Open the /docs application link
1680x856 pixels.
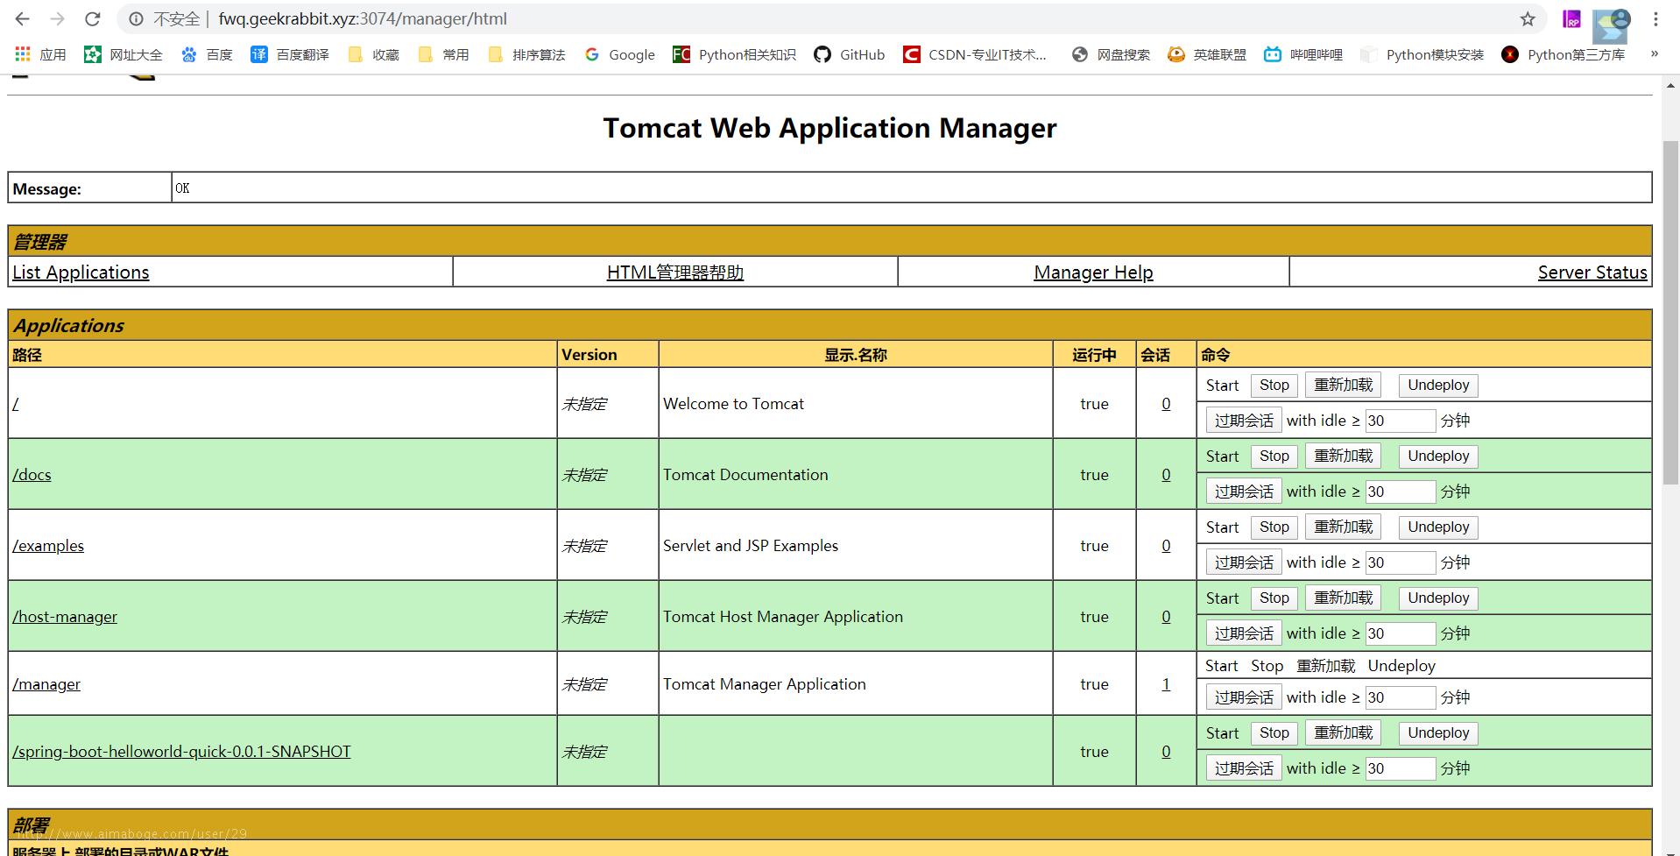(32, 475)
